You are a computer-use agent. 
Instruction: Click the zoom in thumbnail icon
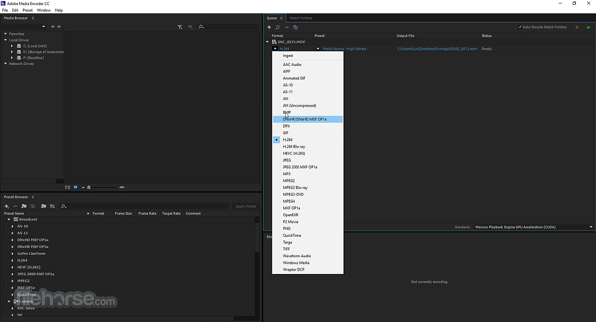[x=122, y=187]
